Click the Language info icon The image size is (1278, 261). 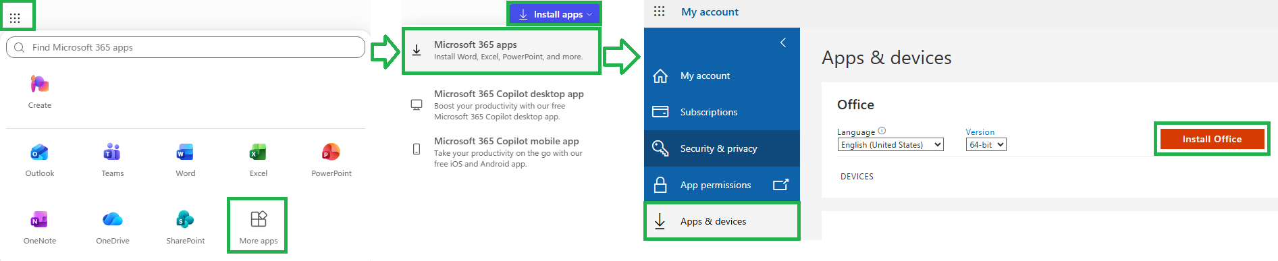pyautogui.click(x=882, y=131)
